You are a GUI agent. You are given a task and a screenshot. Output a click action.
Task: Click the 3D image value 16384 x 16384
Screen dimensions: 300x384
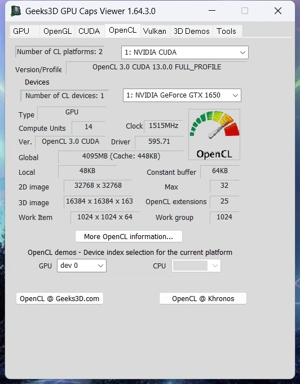(x=99, y=202)
